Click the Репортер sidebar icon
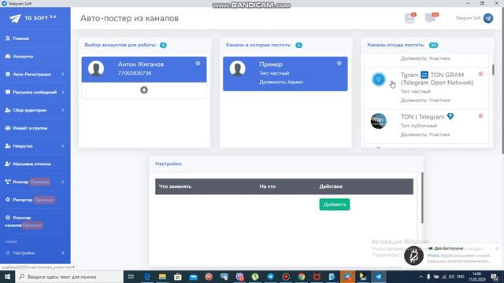This screenshot has width=504, height=283. click(8, 200)
